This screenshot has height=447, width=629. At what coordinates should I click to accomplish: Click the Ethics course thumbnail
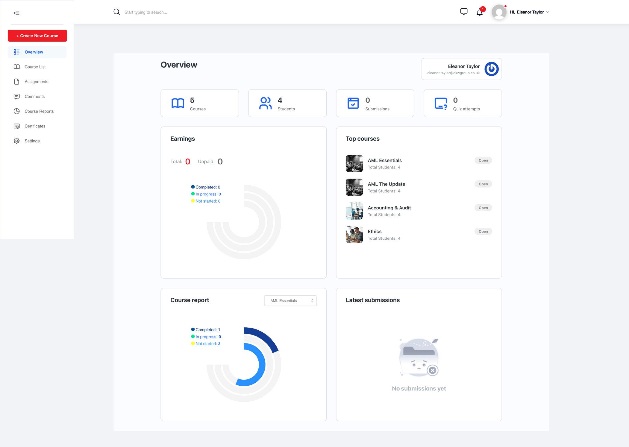[354, 235]
